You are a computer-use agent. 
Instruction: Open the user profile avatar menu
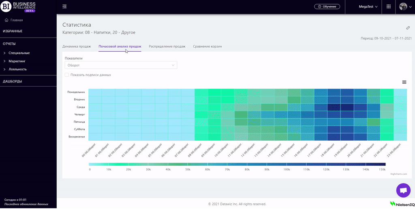(x=404, y=6)
